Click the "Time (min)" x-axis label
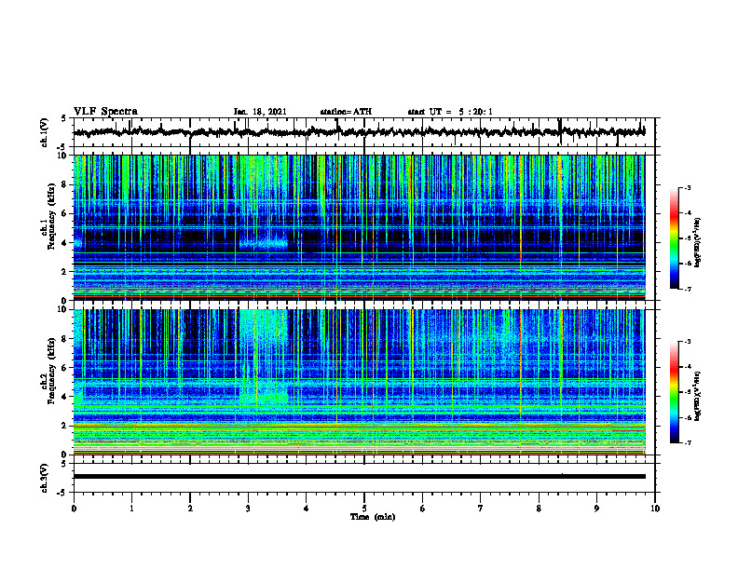This screenshot has width=738, height=570. click(373, 517)
